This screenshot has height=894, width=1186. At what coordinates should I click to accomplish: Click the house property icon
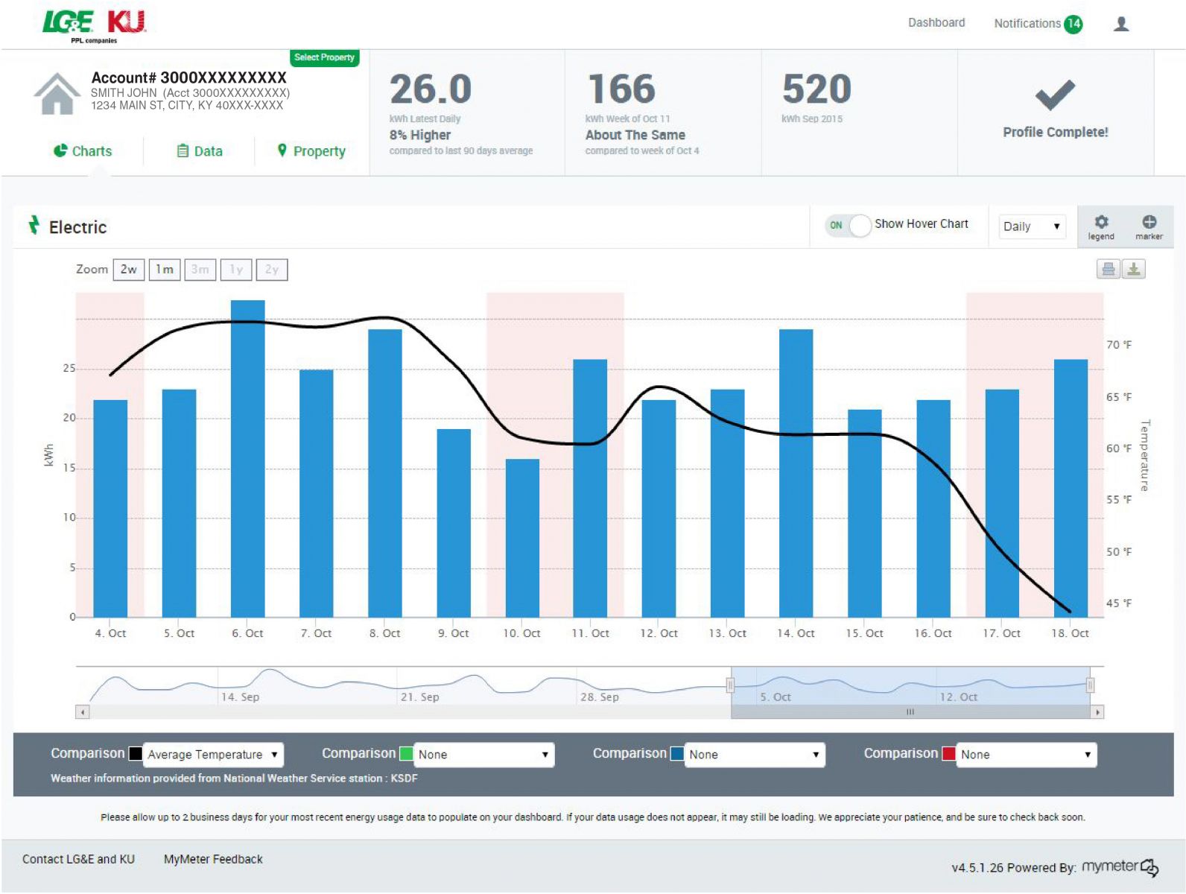(x=57, y=94)
